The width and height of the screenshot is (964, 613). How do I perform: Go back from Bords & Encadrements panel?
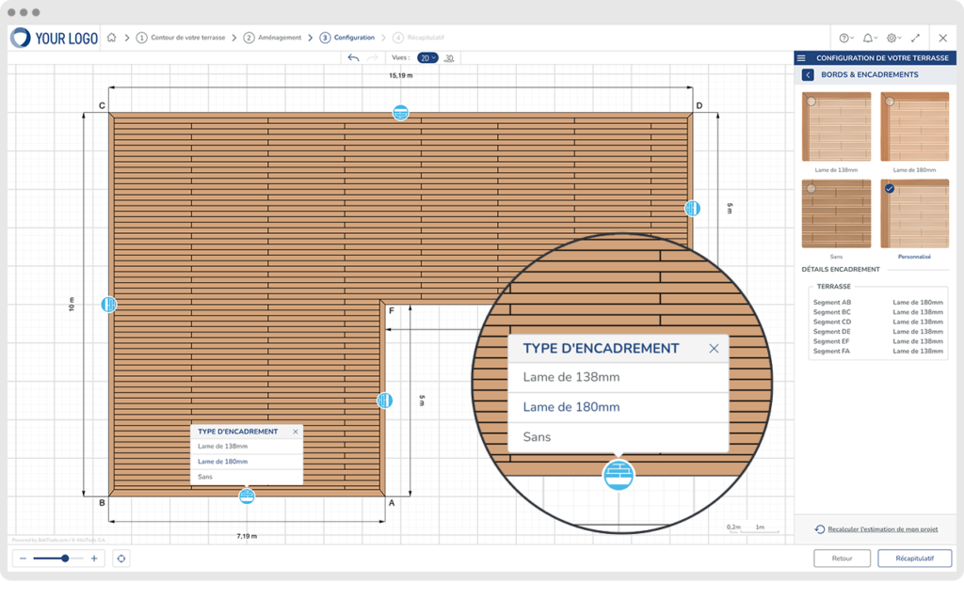click(808, 75)
